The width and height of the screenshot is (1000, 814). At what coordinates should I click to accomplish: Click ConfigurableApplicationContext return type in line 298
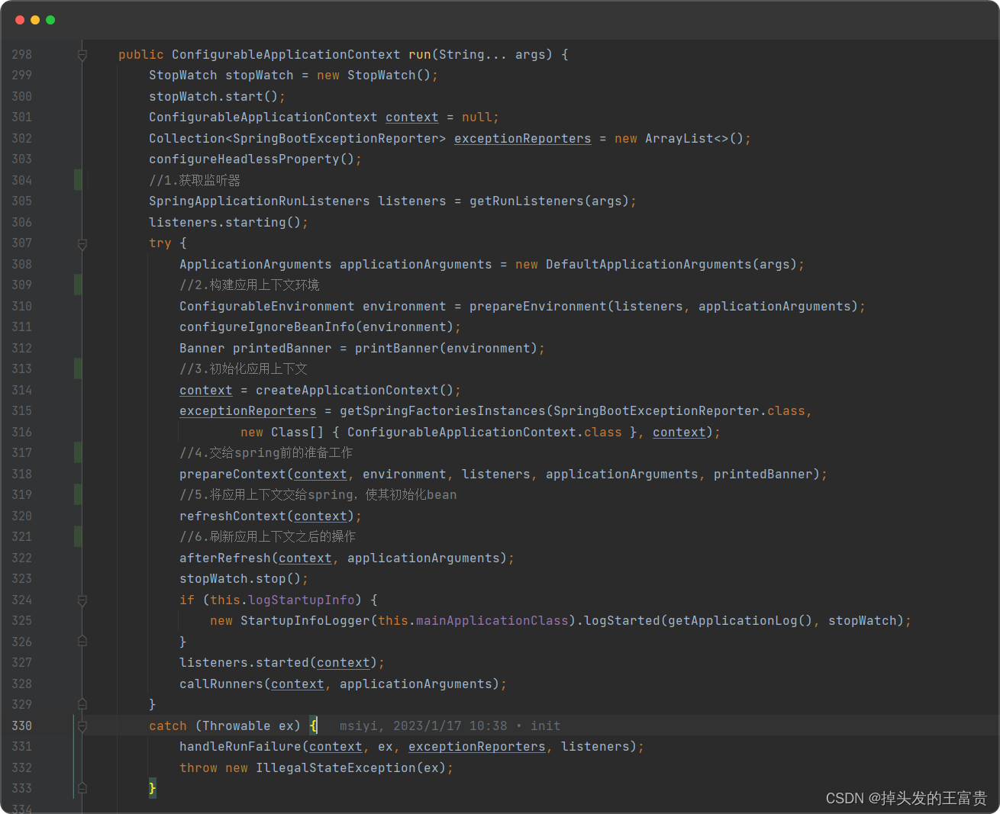click(286, 55)
